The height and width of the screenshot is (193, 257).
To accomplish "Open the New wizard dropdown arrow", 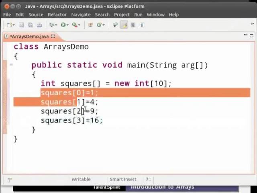I will click(x=14, y=25).
